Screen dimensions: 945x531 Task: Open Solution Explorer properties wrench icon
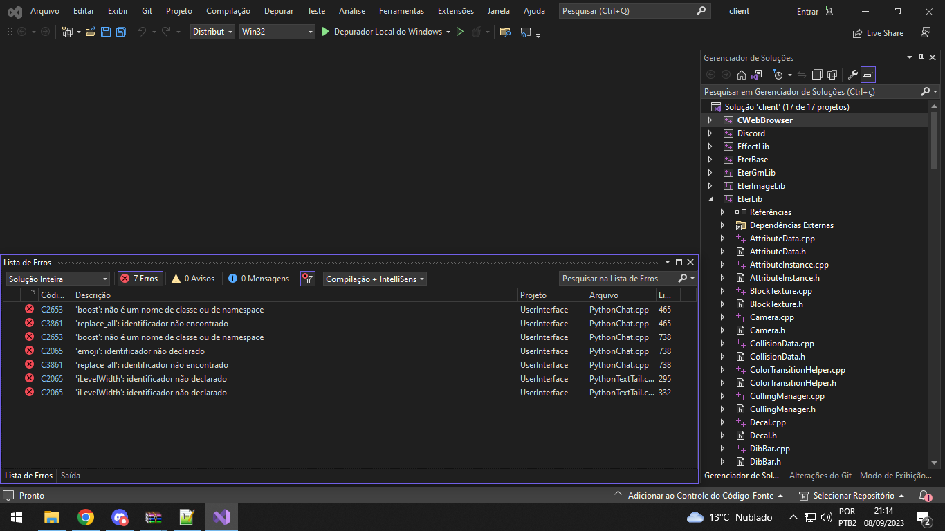[x=852, y=75]
